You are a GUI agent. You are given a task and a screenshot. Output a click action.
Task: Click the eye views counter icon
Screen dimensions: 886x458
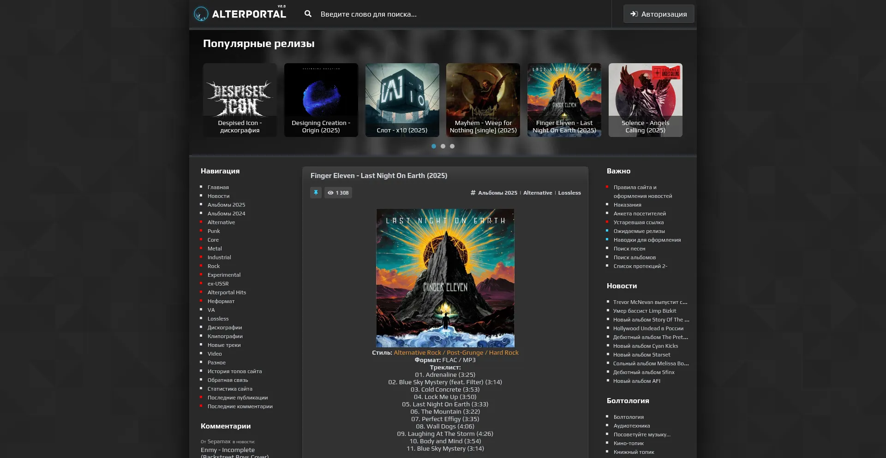[330, 193]
